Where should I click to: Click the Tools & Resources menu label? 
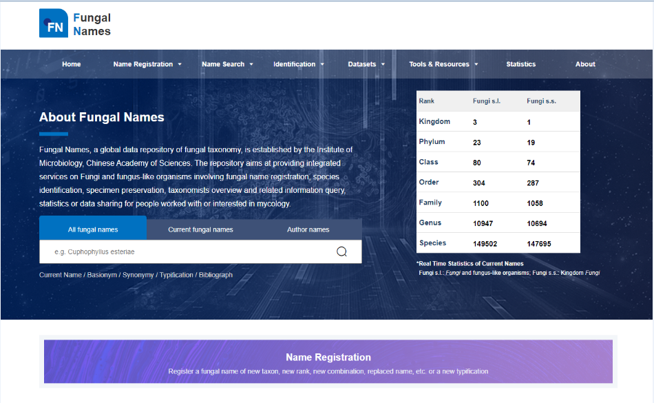439,64
